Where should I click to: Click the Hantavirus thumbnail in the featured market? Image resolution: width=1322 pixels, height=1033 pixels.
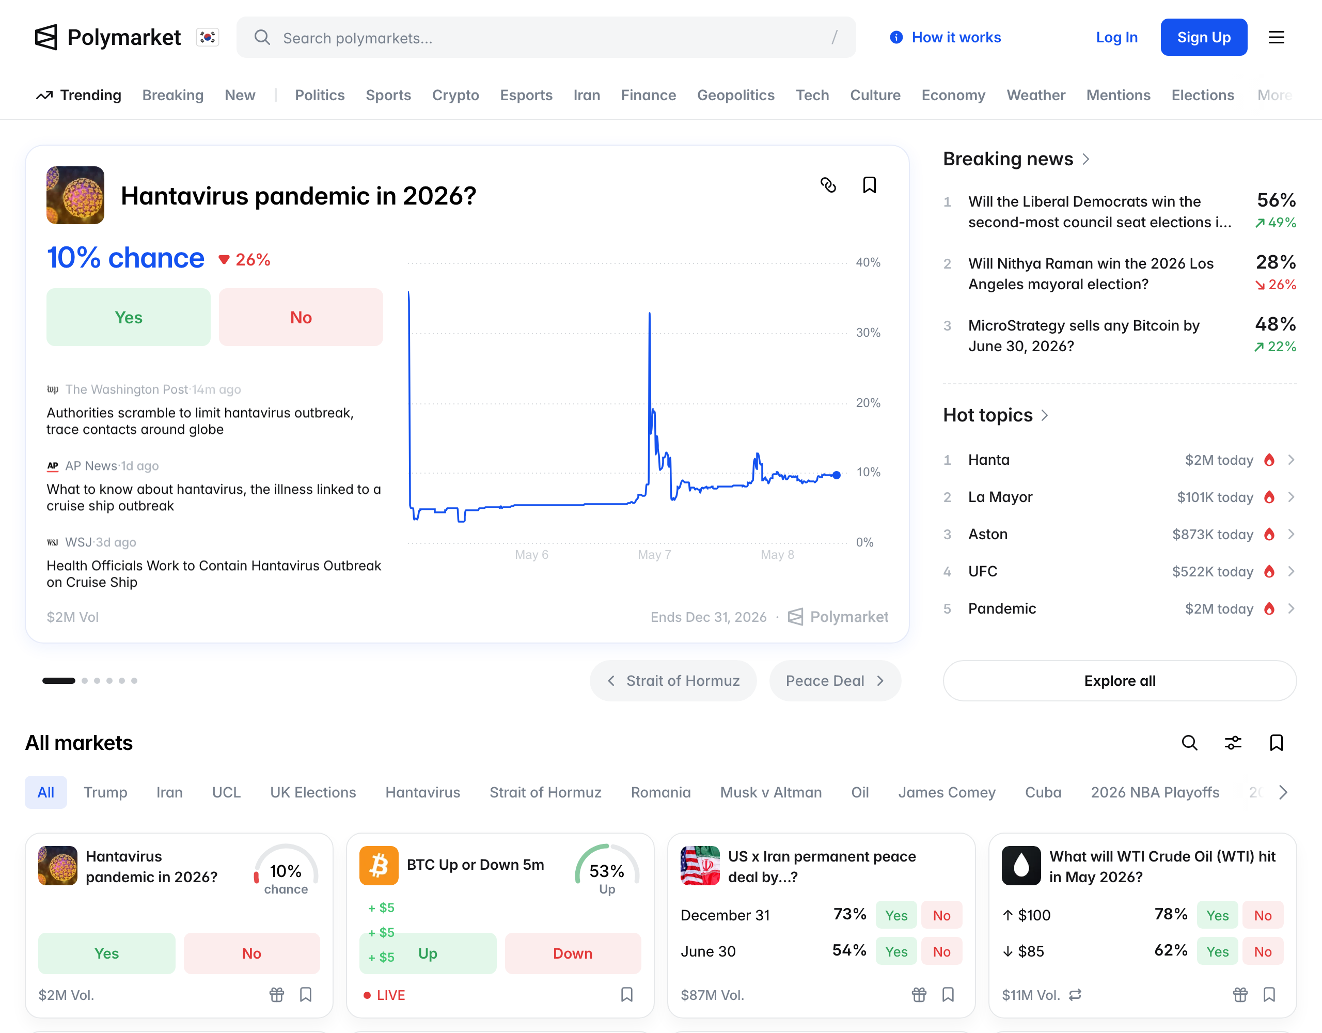click(75, 195)
